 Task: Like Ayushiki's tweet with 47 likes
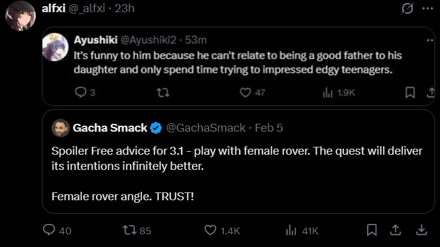tap(245, 92)
